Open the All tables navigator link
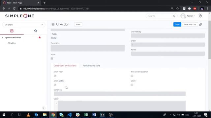This screenshot has width=211, height=118. click(x=12, y=43)
